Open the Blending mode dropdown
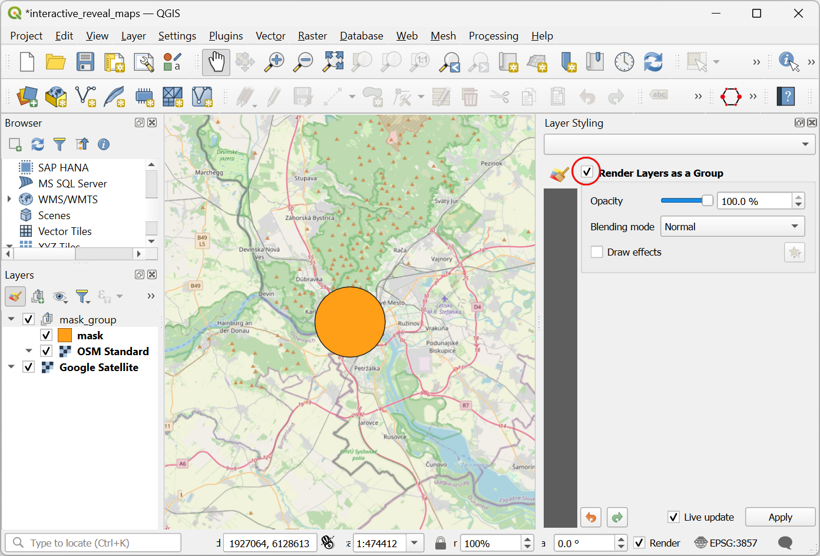820x556 pixels. (732, 227)
